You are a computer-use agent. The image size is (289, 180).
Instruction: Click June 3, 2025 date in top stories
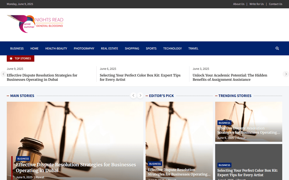pos(201,69)
